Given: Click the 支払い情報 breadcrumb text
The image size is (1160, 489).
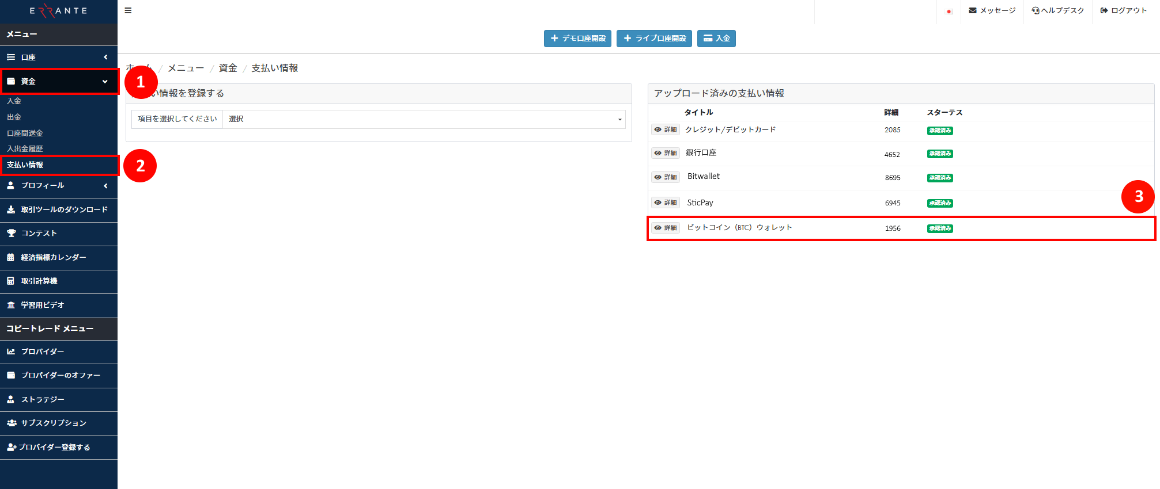Looking at the screenshot, I should 274,68.
